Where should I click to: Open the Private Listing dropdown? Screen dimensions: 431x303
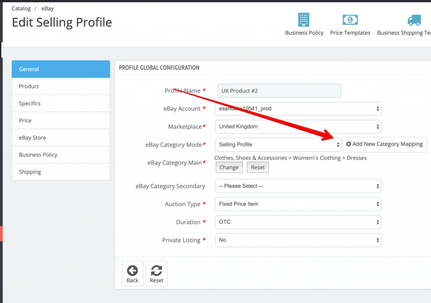pos(298,240)
